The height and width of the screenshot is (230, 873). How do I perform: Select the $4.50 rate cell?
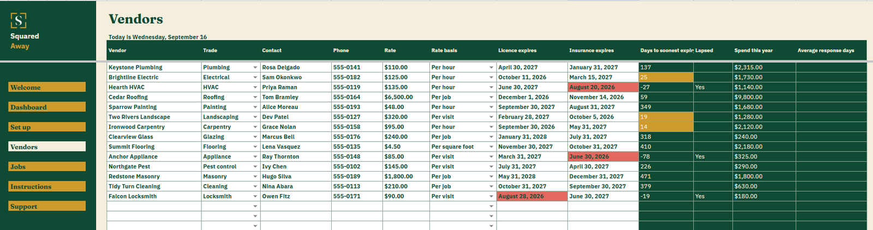[406, 147]
